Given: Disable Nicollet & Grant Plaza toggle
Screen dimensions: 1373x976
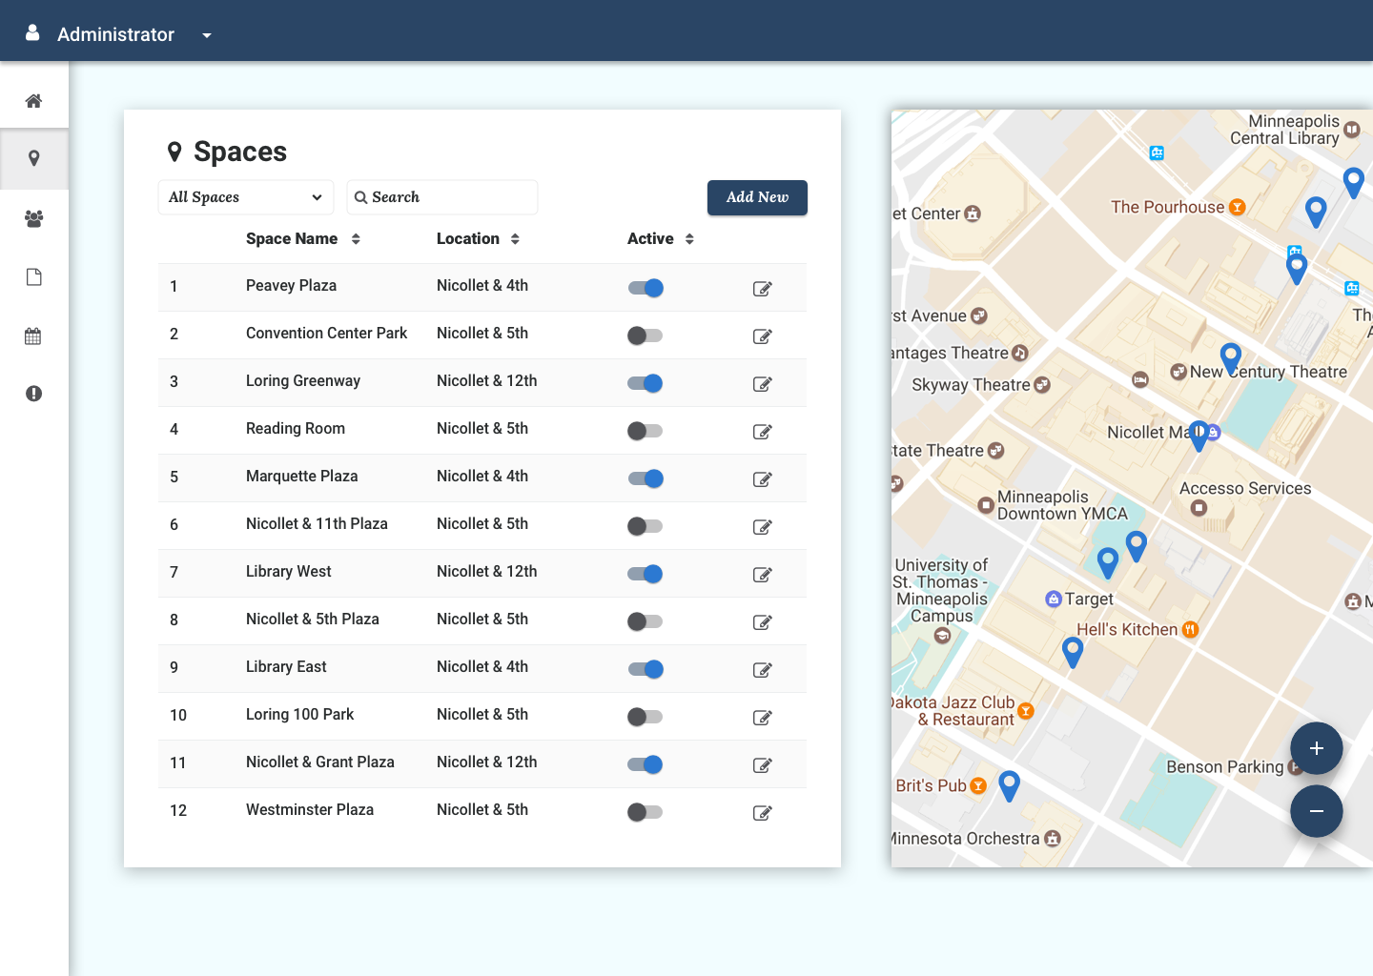Looking at the screenshot, I should tap(646, 764).
